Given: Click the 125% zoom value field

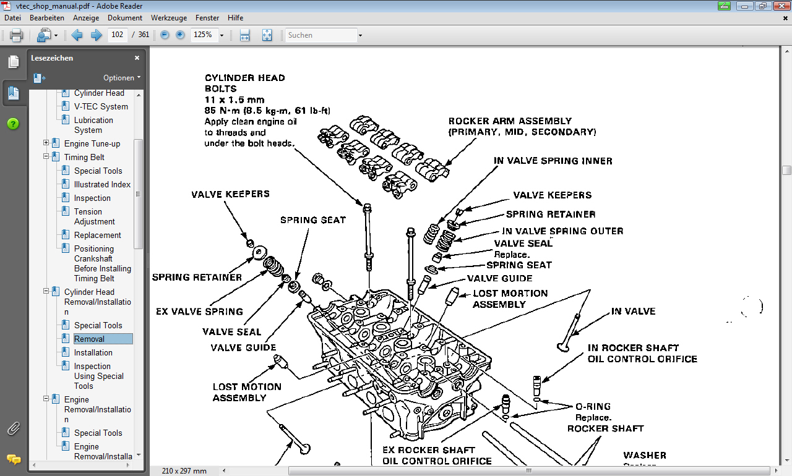Looking at the screenshot, I should coord(203,35).
